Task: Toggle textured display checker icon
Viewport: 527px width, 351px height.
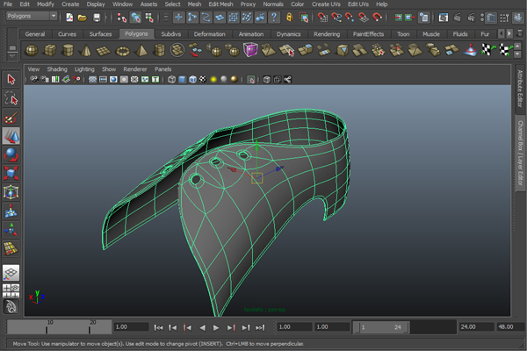Action: pos(203,80)
